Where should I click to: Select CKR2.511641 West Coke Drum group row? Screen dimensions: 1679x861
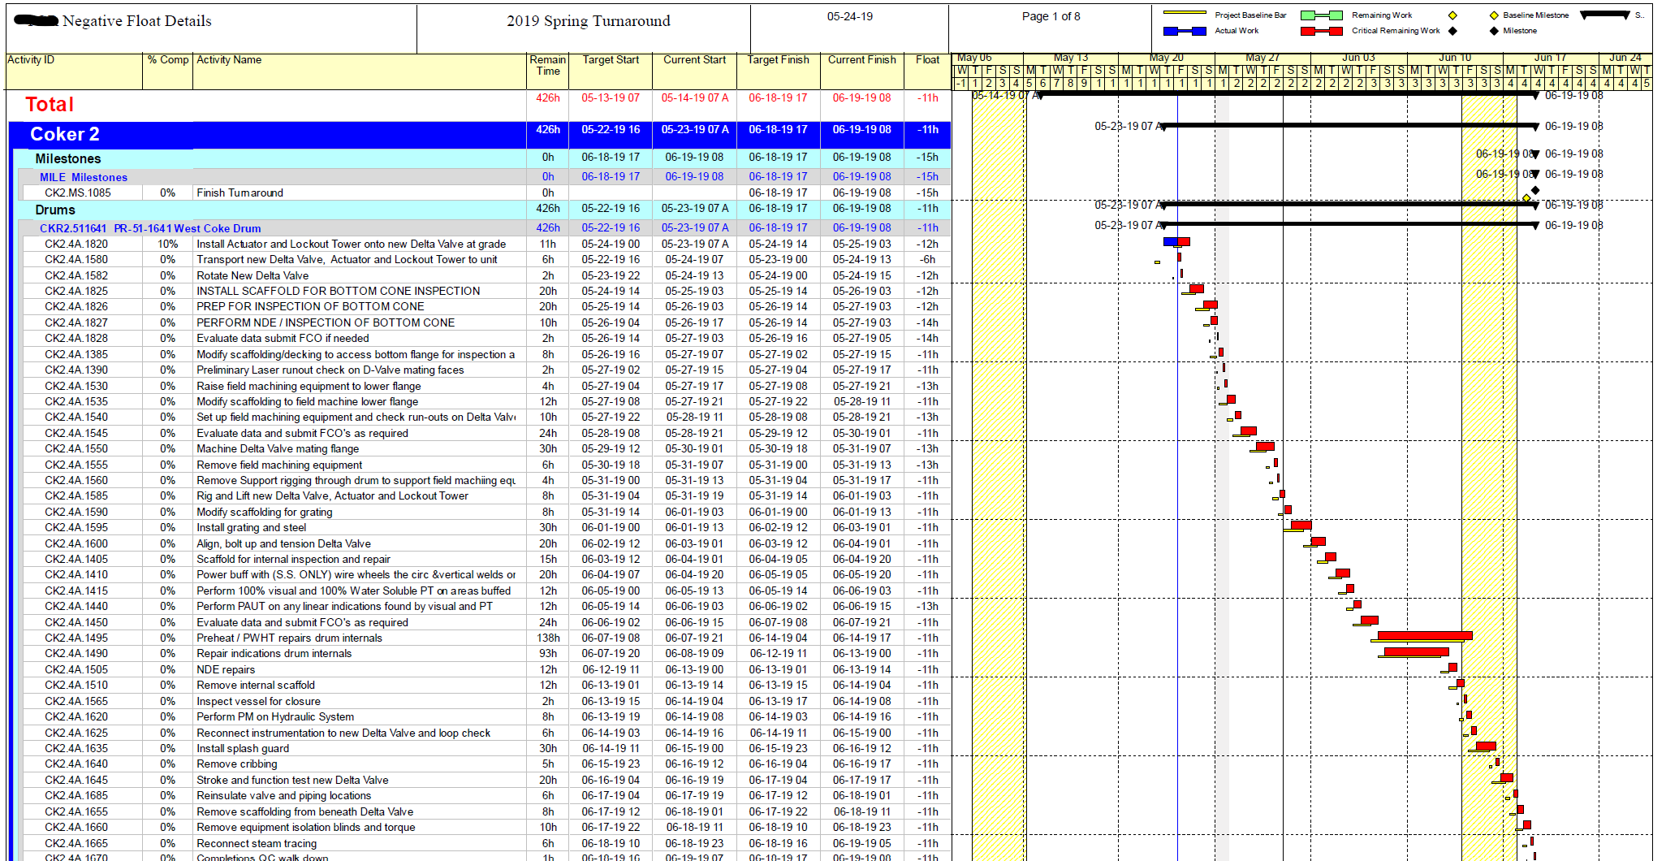click(x=150, y=228)
